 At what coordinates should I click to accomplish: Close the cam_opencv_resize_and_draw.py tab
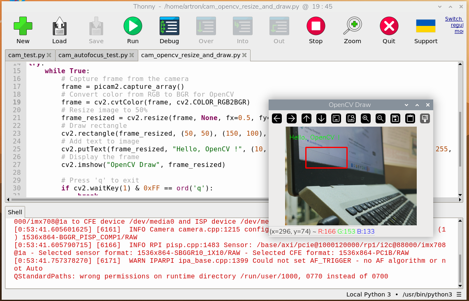coord(245,55)
